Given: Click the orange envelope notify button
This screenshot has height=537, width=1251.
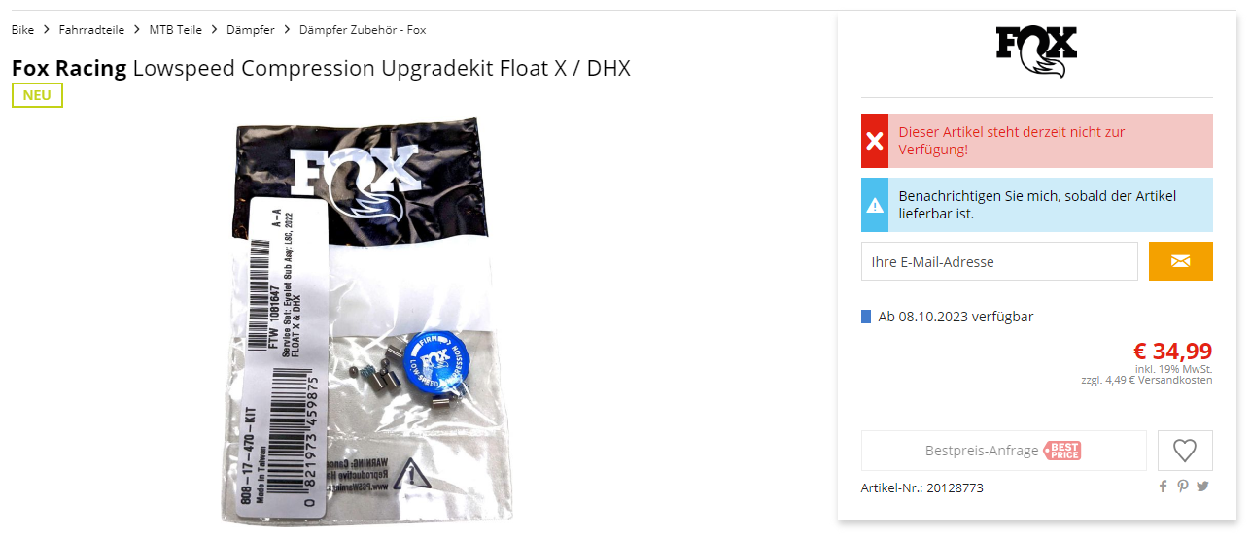Looking at the screenshot, I should tap(1180, 261).
